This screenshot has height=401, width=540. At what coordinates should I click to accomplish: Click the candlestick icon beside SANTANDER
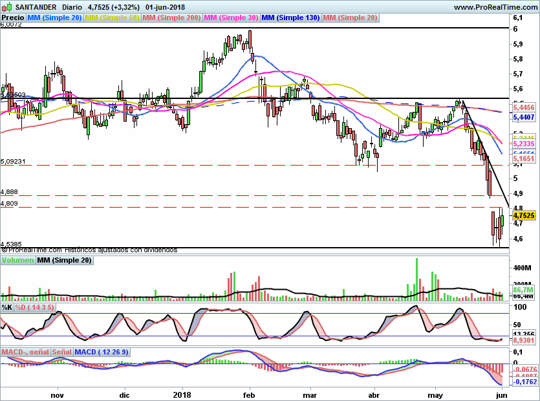coord(7,7)
